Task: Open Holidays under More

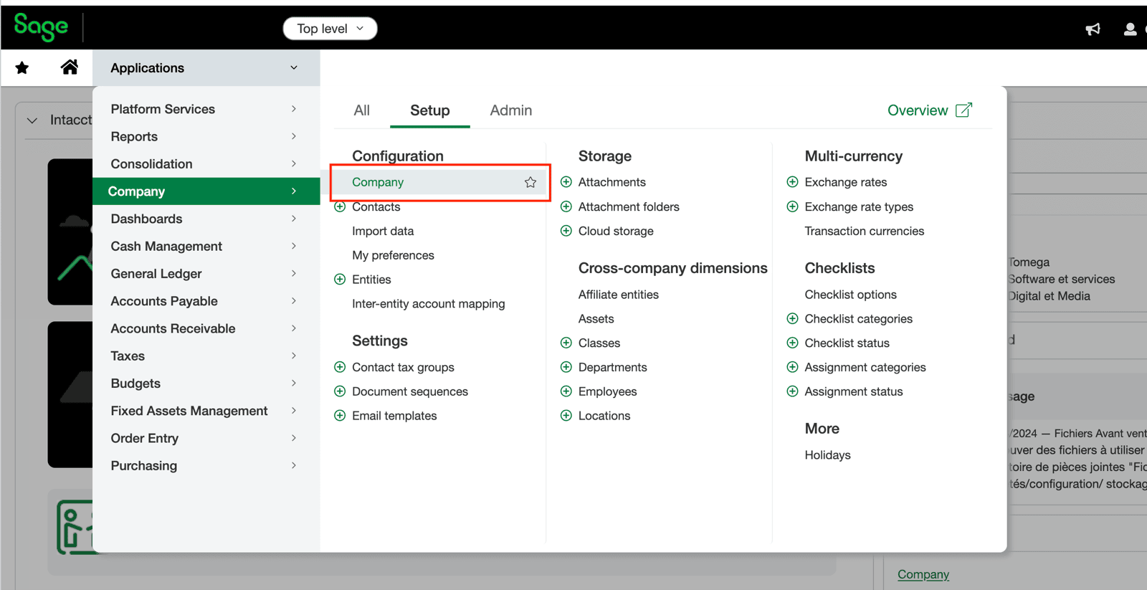Action: point(828,455)
